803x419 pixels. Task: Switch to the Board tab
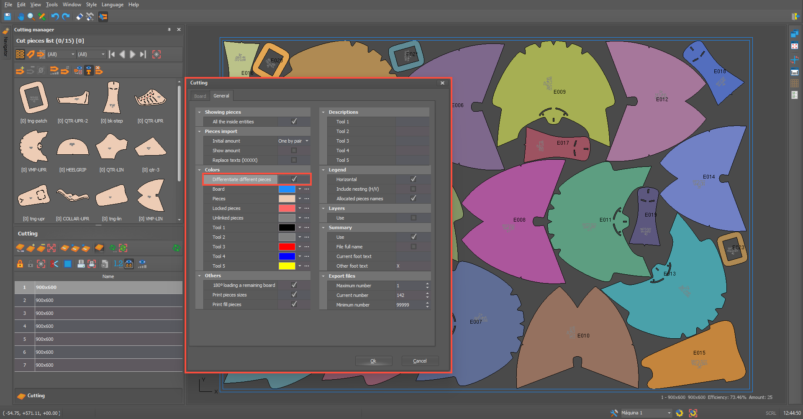pos(200,96)
